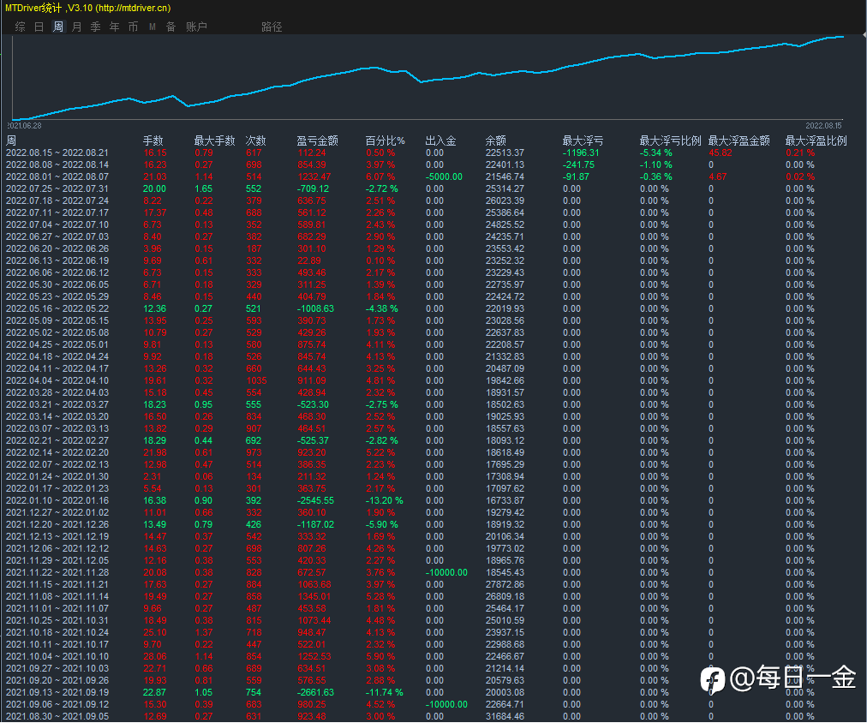This screenshot has height=723, width=867.
Task: Sort by the 盈亏金额 column header
Action: point(317,141)
